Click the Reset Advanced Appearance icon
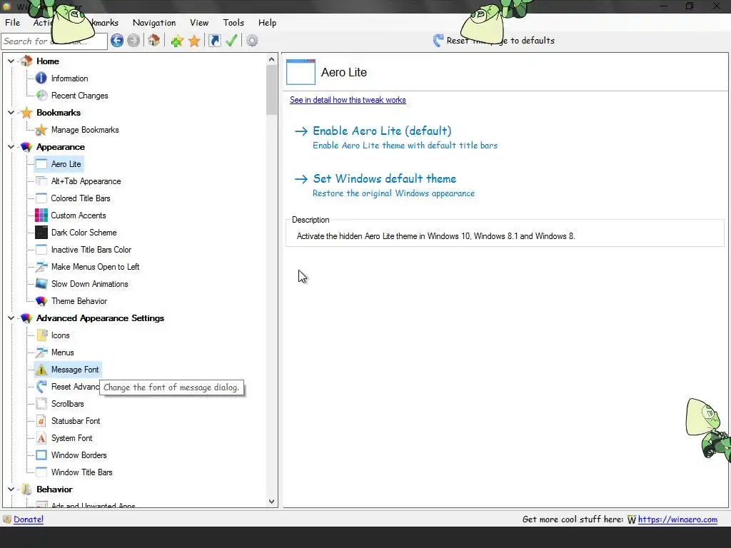The height and width of the screenshot is (548, 731). pos(41,387)
